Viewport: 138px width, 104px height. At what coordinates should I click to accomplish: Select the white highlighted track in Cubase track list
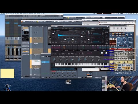pos(35,62)
